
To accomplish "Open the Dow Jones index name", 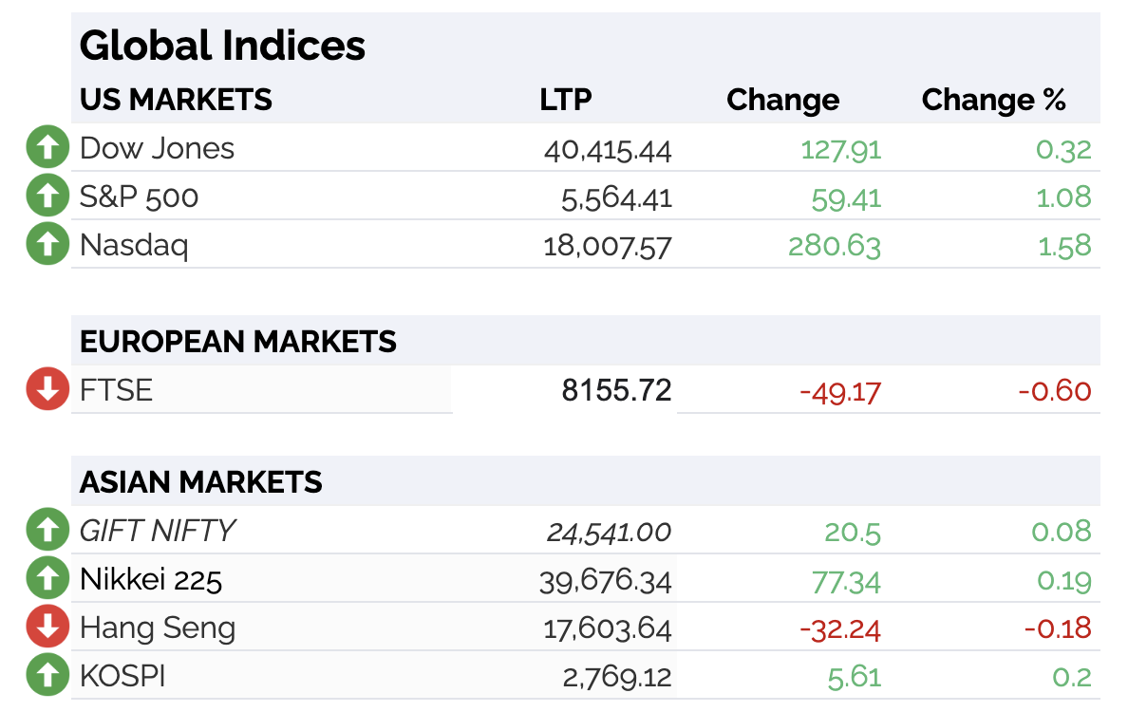I will click(157, 148).
